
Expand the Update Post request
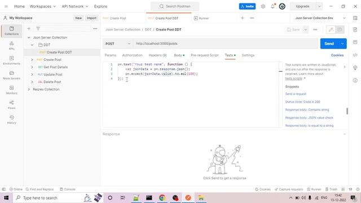pyautogui.click(x=32, y=74)
